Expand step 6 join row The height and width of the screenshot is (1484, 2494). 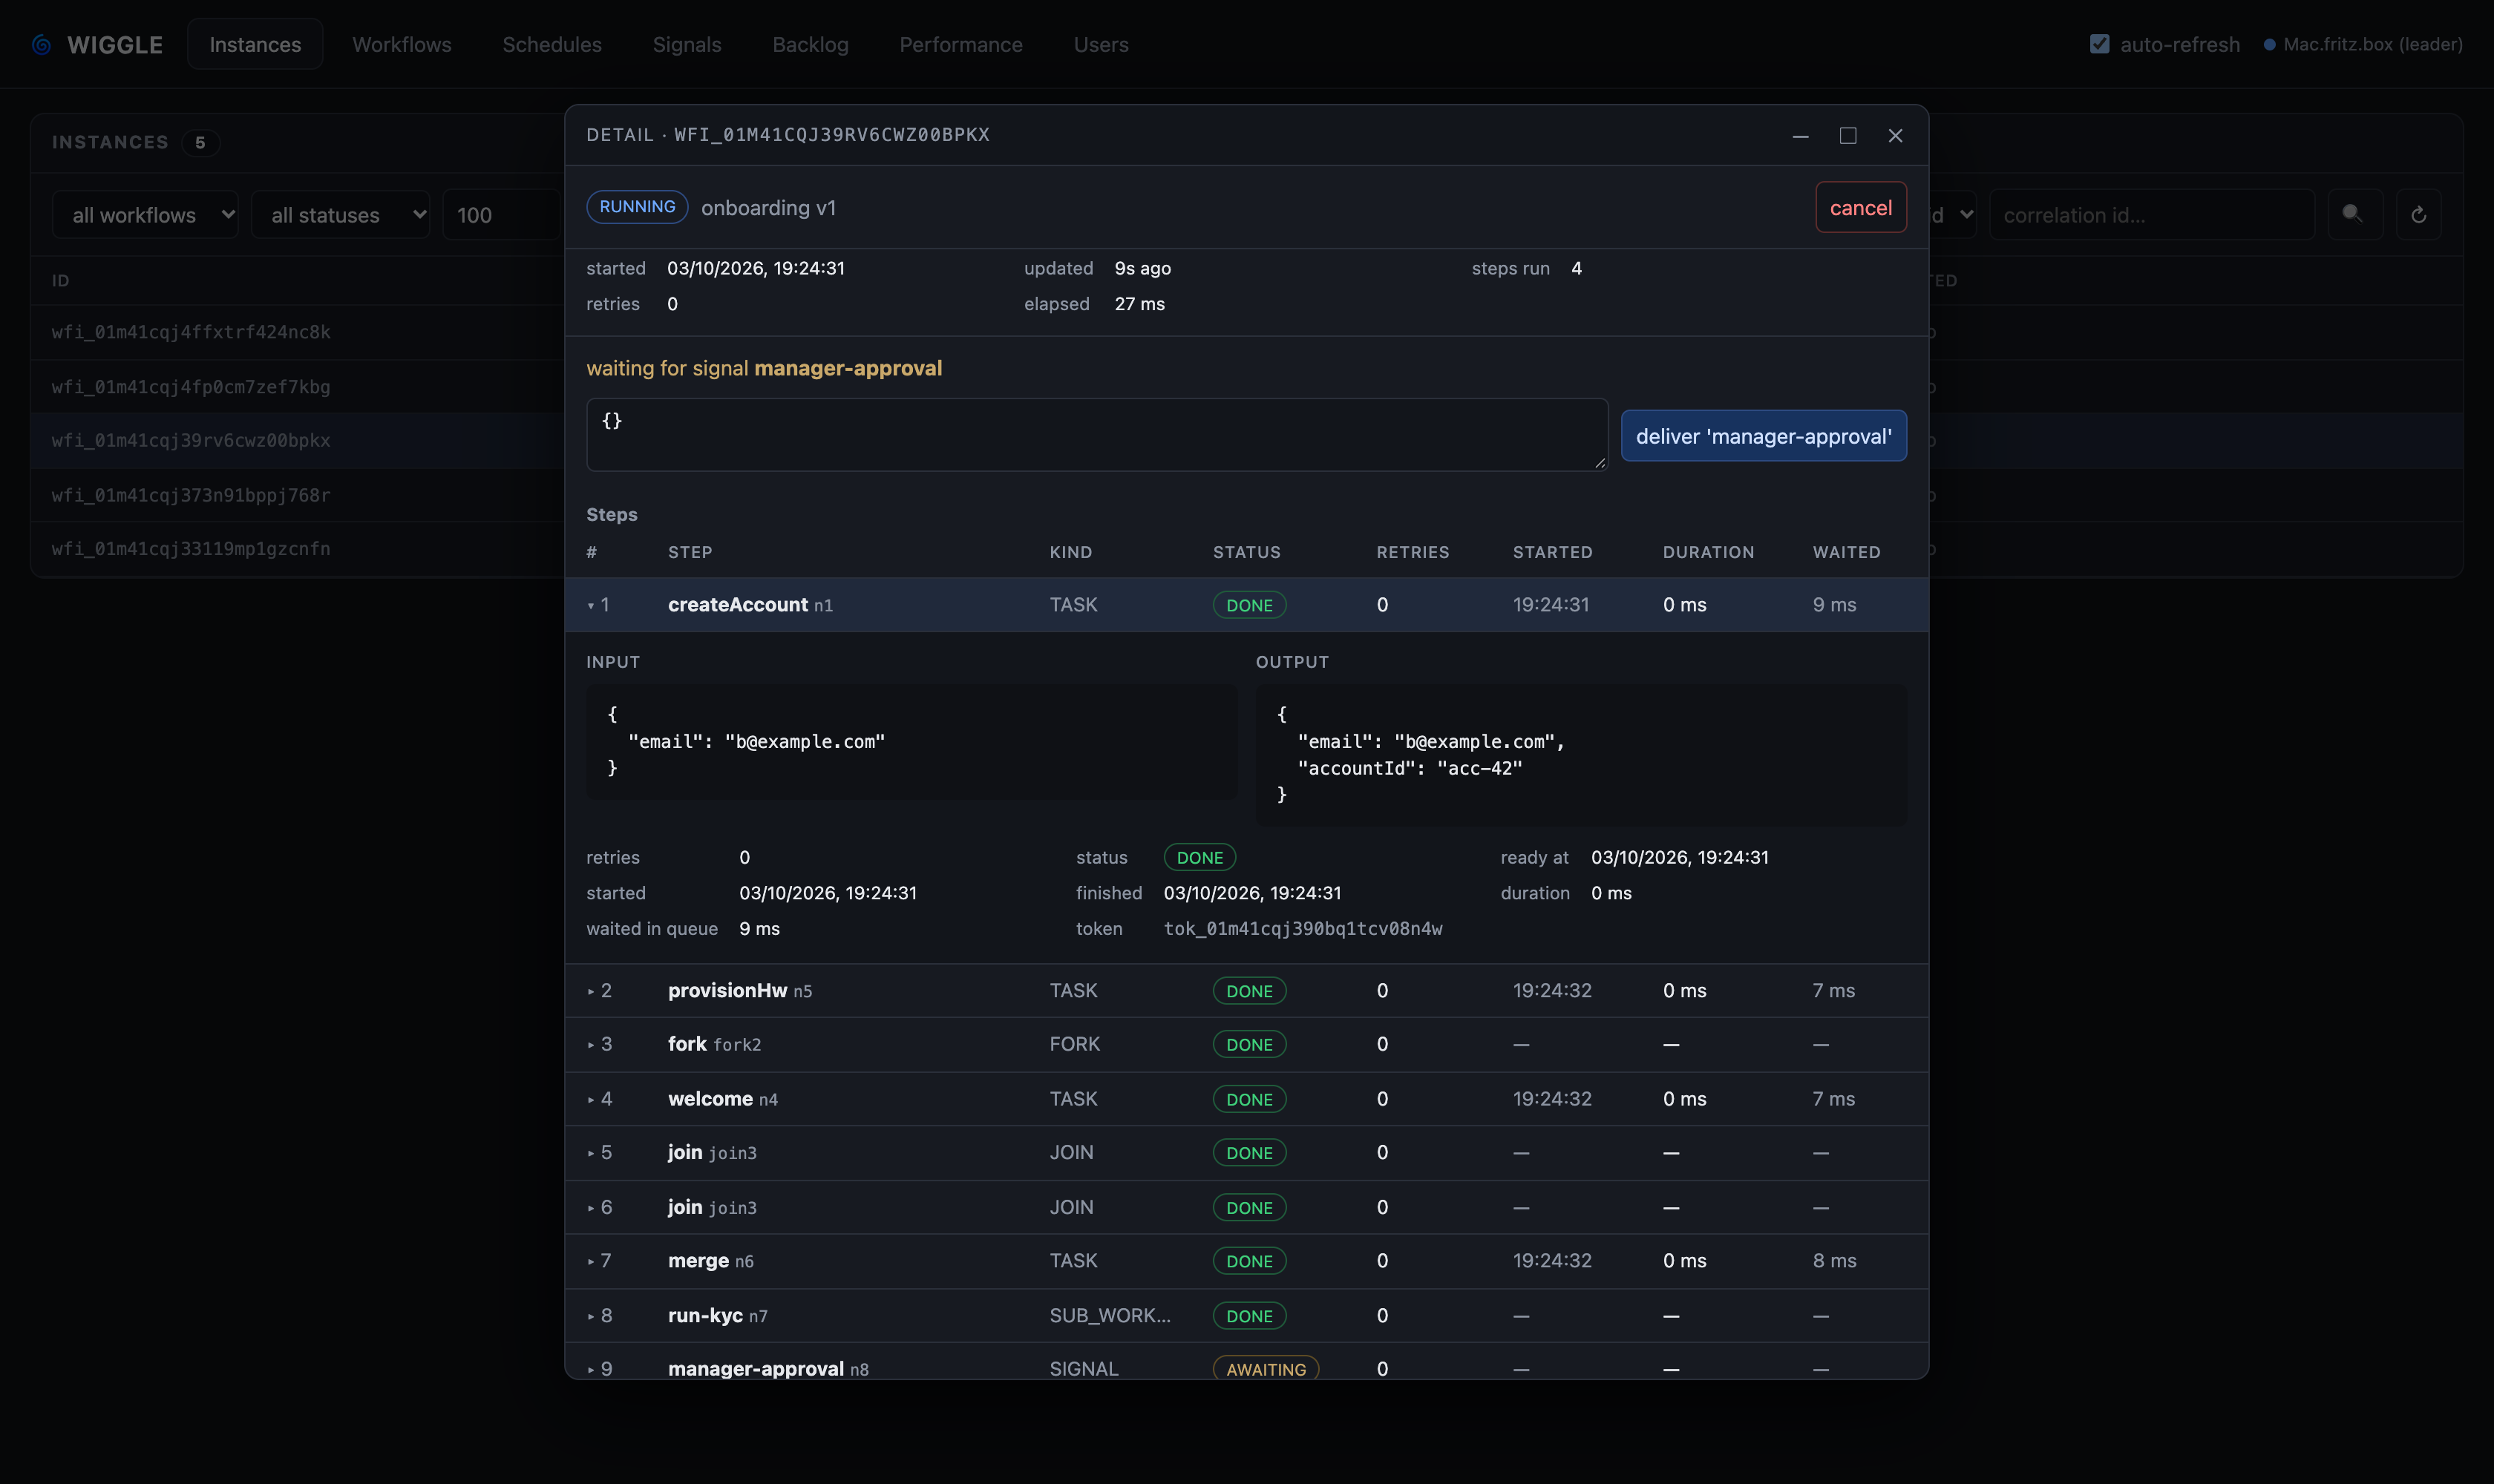1246,1208
